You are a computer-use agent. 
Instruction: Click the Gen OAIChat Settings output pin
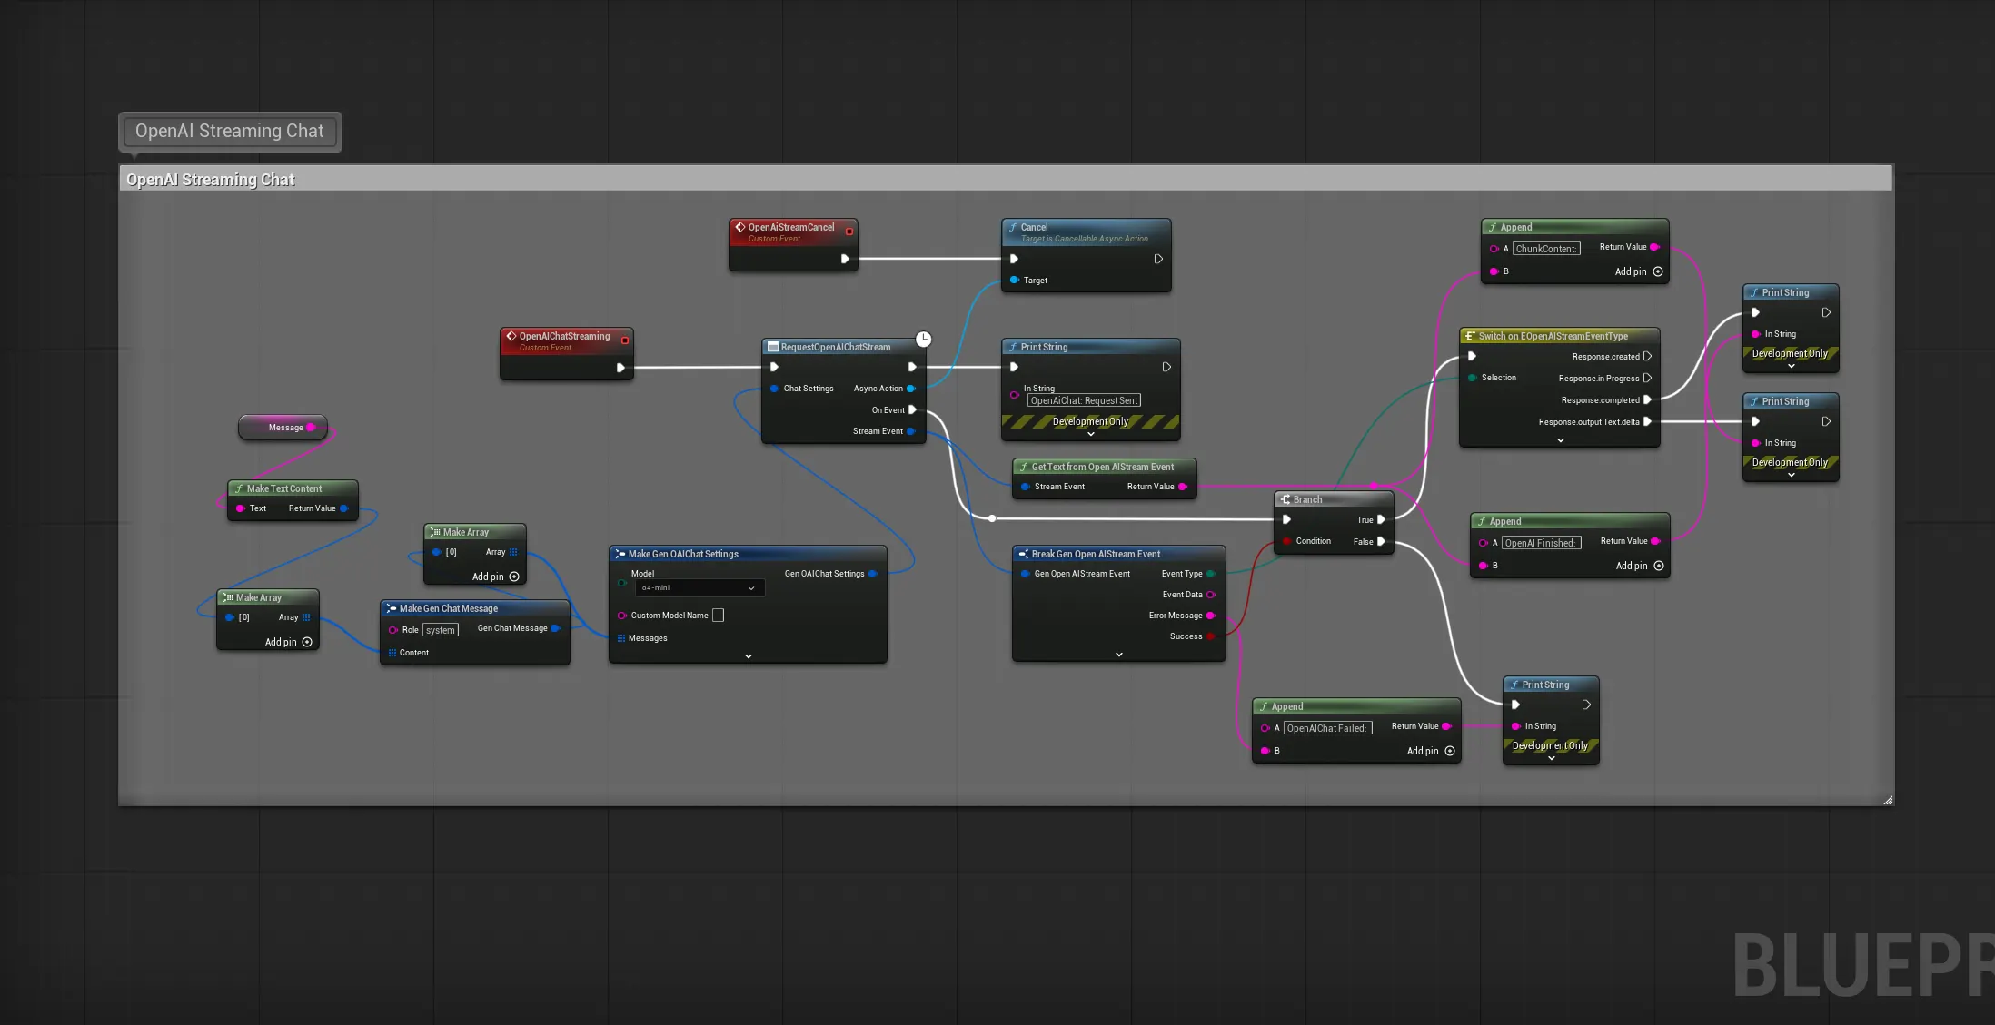coord(873,574)
